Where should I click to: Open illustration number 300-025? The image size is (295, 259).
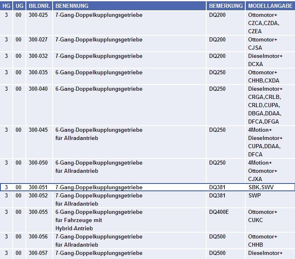point(38,15)
